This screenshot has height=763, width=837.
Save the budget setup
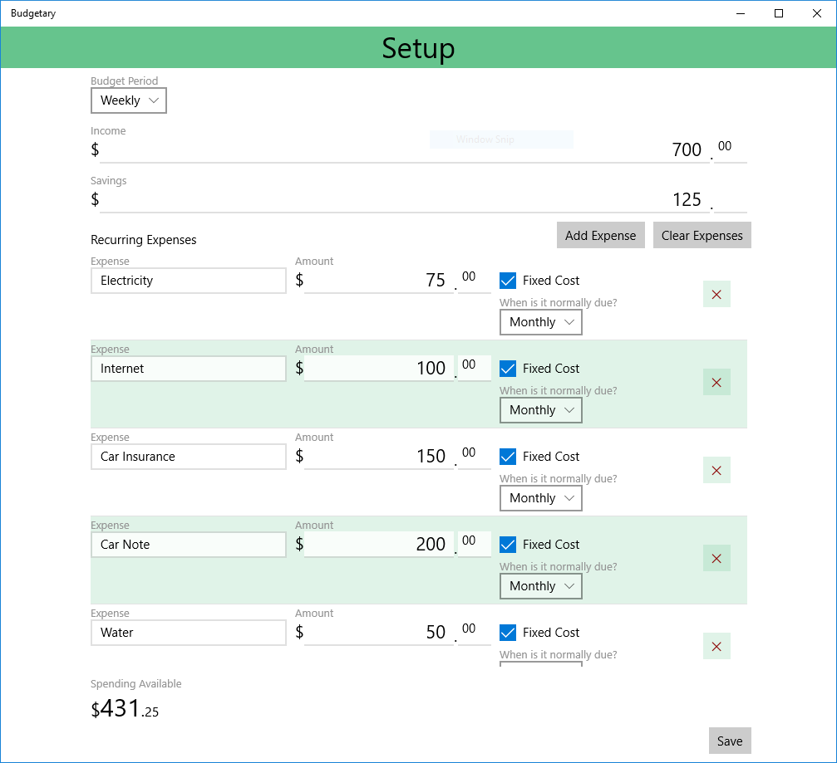[730, 741]
